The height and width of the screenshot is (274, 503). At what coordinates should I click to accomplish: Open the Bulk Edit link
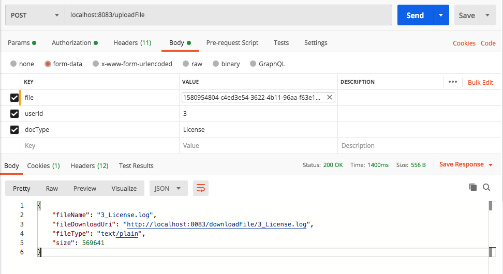coord(480,82)
